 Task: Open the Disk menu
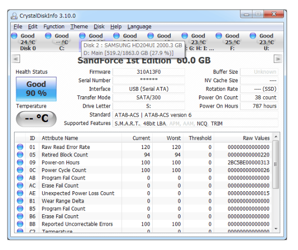tap(99, 26)
